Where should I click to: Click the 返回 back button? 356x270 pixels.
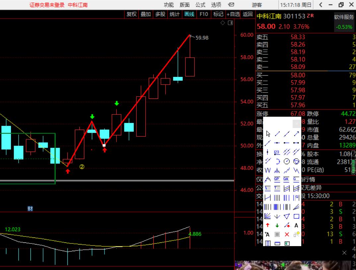pos(248,14)
